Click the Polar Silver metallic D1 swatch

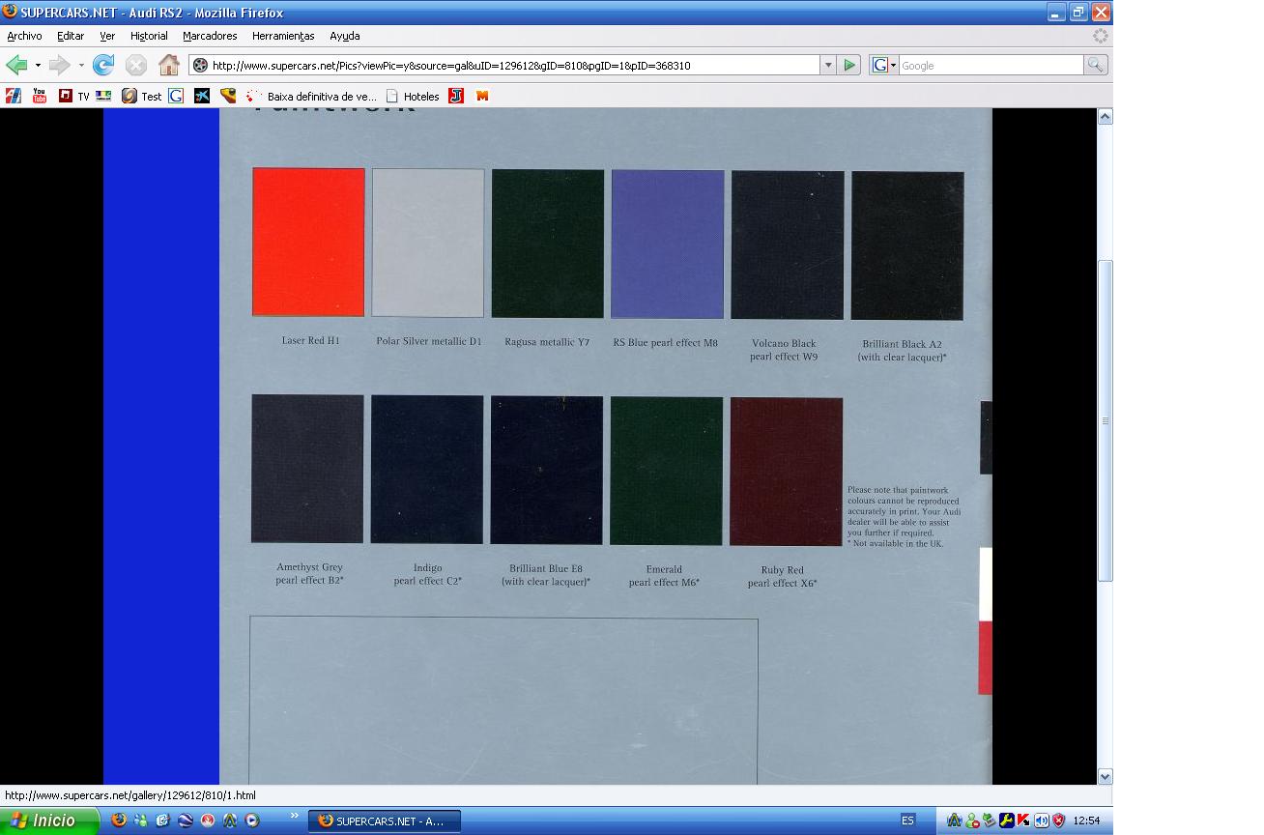coord(428,243)
